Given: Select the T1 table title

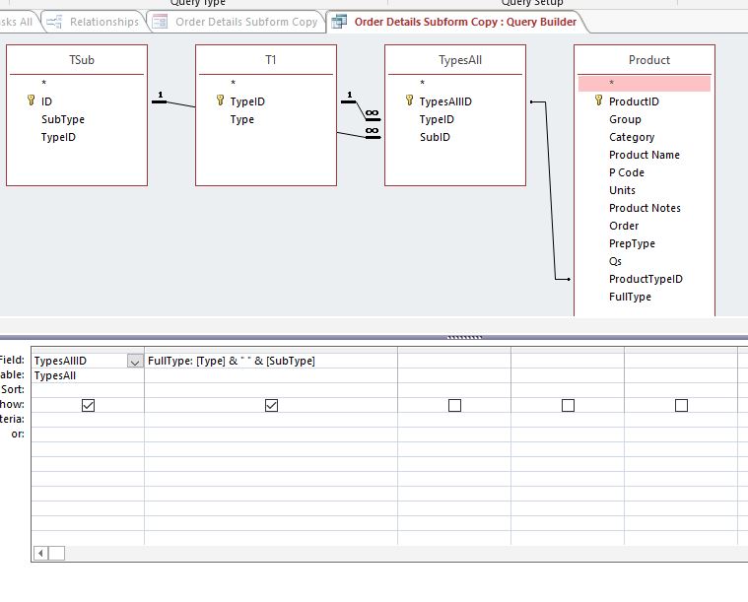Looking at the screenshot, I should pyautogui.click(x=270, y=60).
